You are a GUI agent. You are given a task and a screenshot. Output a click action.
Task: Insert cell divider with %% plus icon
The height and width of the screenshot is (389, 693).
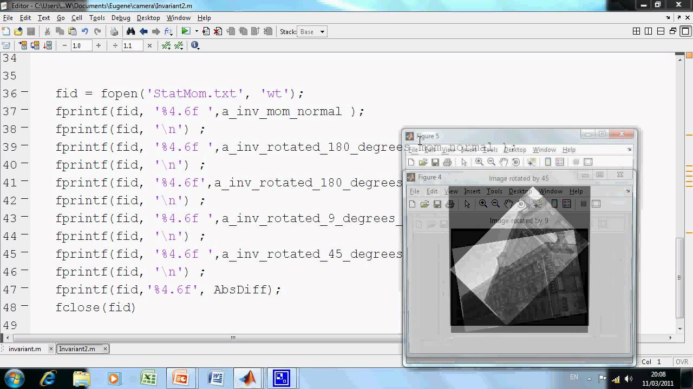166,45
